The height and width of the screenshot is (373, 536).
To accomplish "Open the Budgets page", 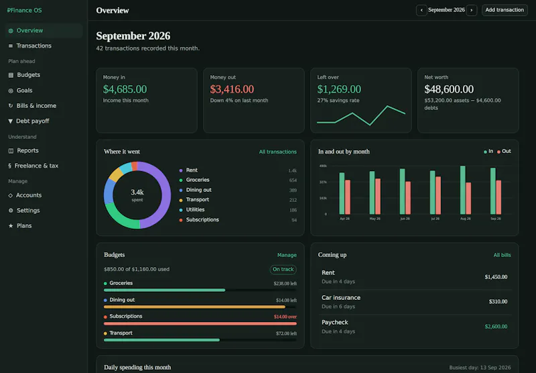I will point(44,75).
